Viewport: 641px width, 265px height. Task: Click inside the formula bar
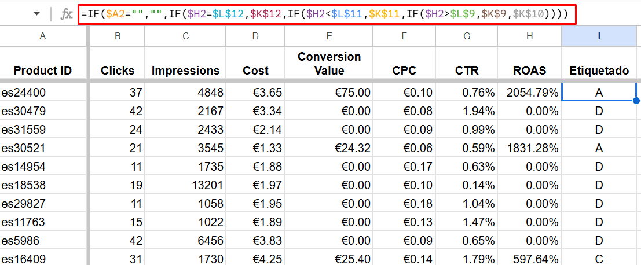327,14
